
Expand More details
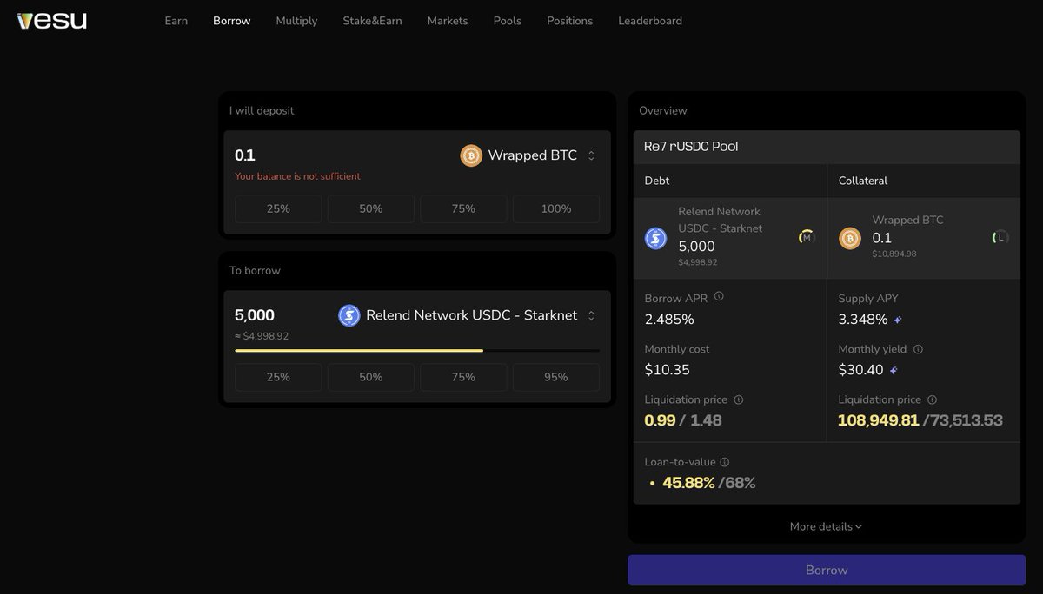click(826, 526)
